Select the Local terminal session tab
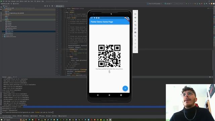This screenshot has height=121, width=215. pyautogui.click(x=9, y=77)
